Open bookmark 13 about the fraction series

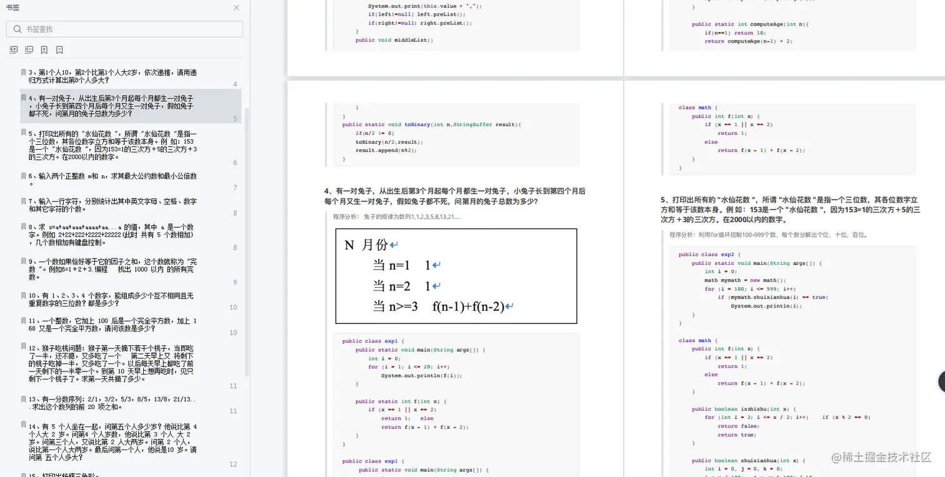pos(125,403)
